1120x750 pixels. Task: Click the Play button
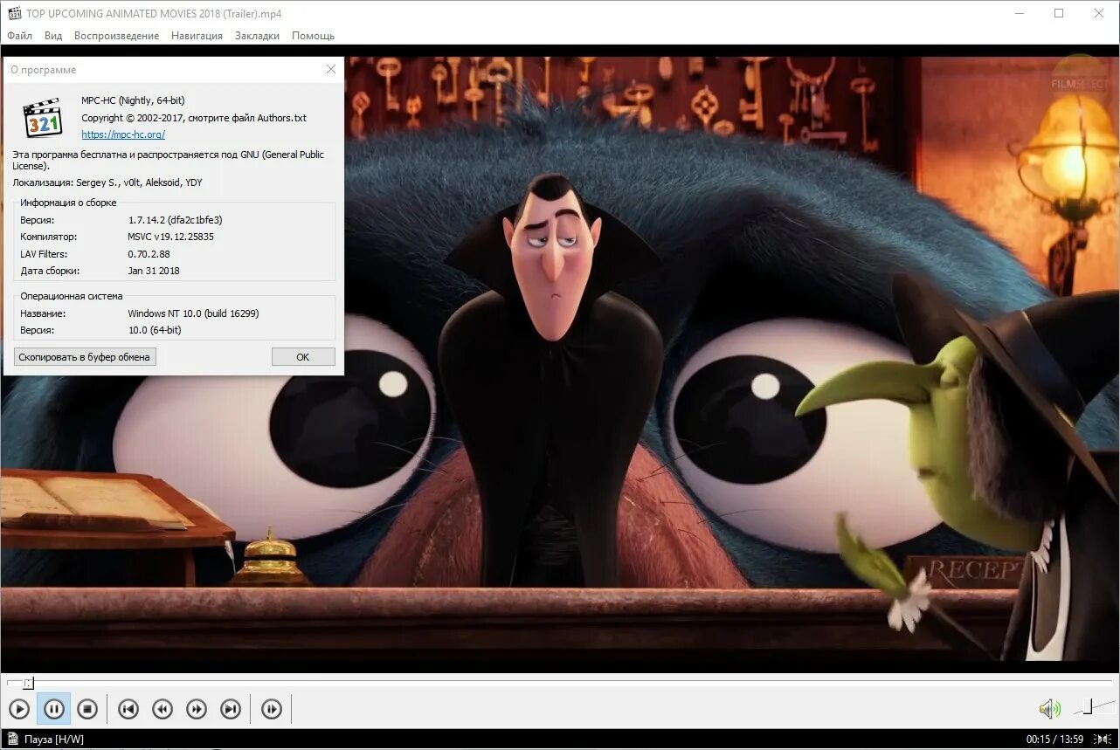(19, 709)
